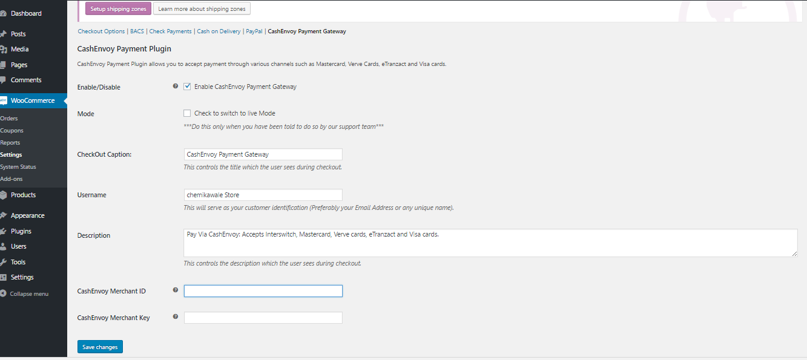The width and height of the screenshot is (807, 360).
Task: Go to WooCommerce Coupons submenu
Action: [x=12, y=131]
